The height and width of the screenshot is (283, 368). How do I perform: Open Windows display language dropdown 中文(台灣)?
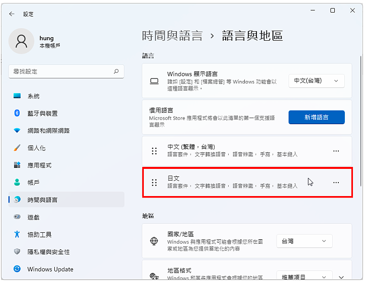317,81
